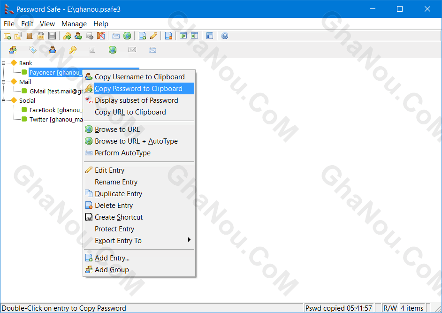Click the Email envelope icon in the dragbar

click(132, 50)
